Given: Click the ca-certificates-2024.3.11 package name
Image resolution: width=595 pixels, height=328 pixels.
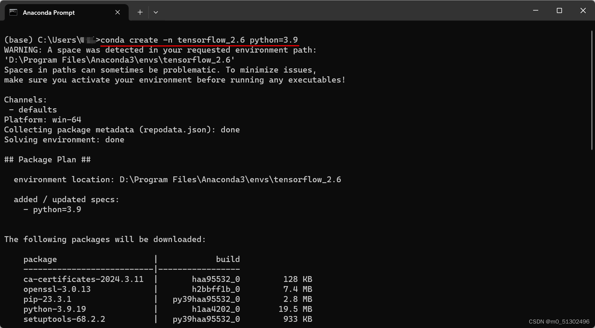Looking at the screenshot, I should point(83,279).
